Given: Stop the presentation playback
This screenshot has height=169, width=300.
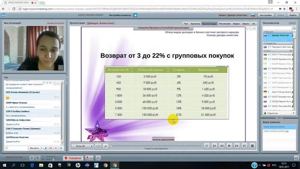Looking at the screenshot, I should point(252,146).
